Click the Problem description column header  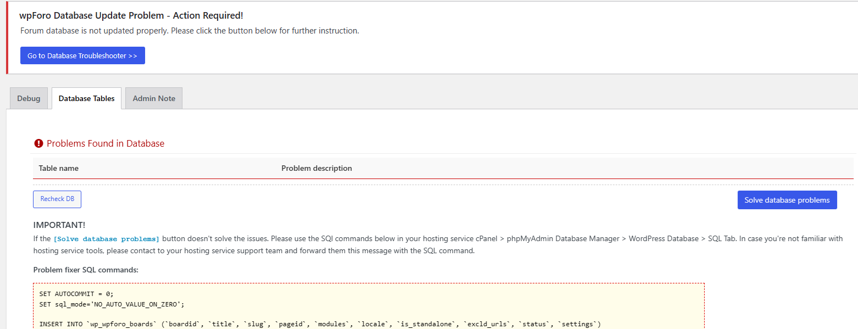pyautogui.click(x=317, y=168)
